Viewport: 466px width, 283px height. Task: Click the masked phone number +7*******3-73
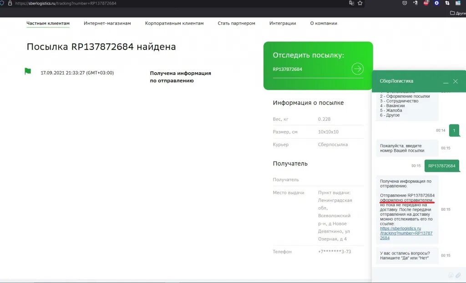(x=334, y=252)
